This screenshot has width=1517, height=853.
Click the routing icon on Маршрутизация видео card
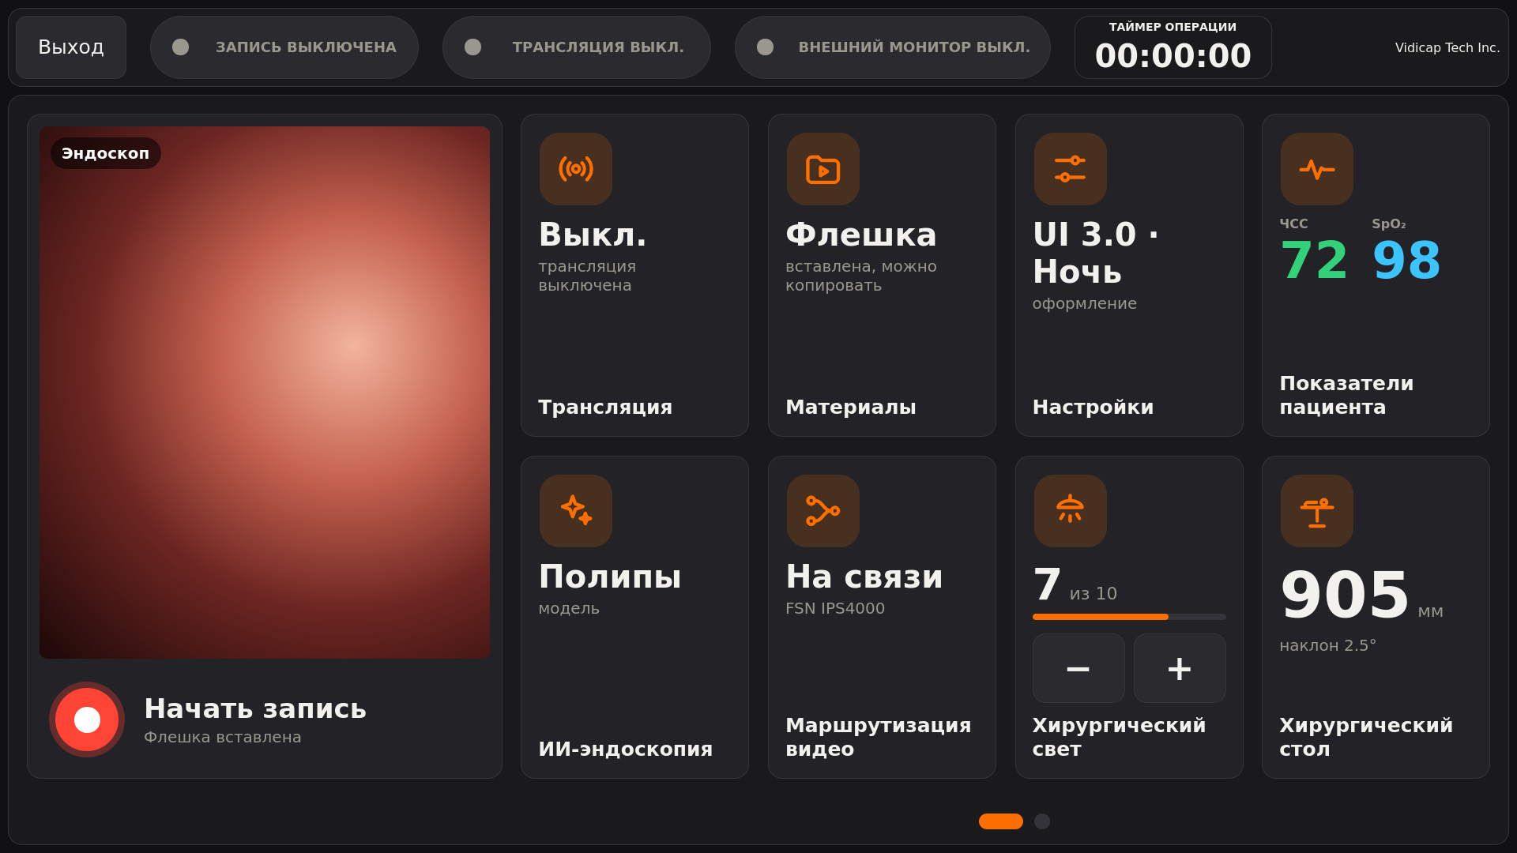[823, 511]
